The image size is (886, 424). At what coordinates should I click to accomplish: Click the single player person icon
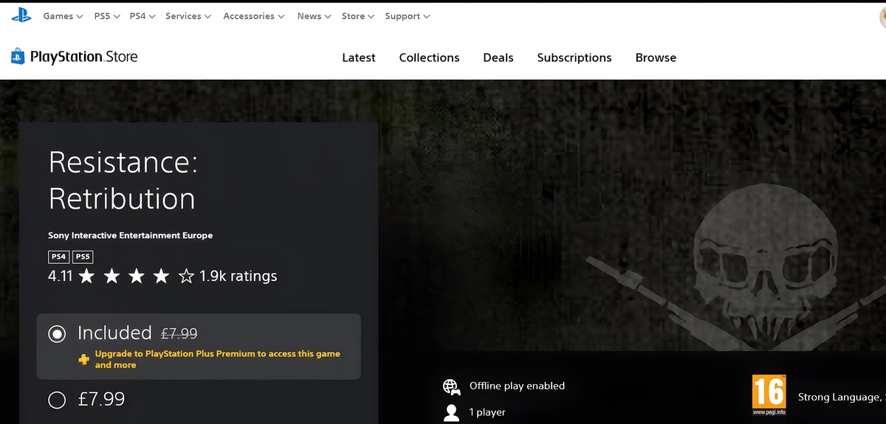point(451,412)
